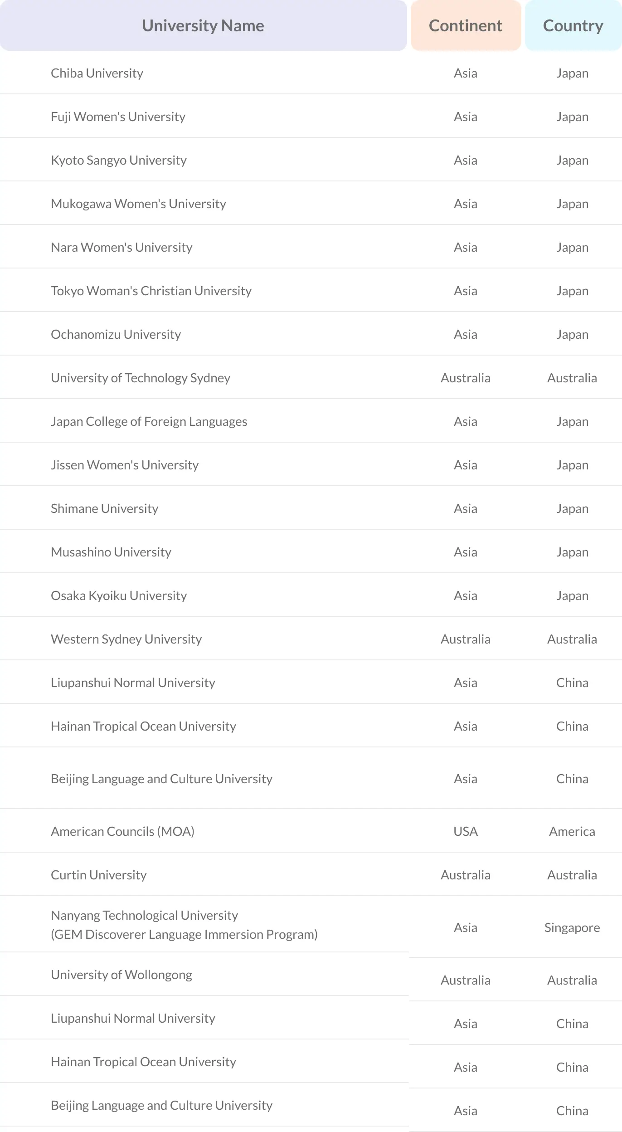Select Mukogawa Women's University name
The width and height of the screenshot is (622, 1132).
click(138, 204)
